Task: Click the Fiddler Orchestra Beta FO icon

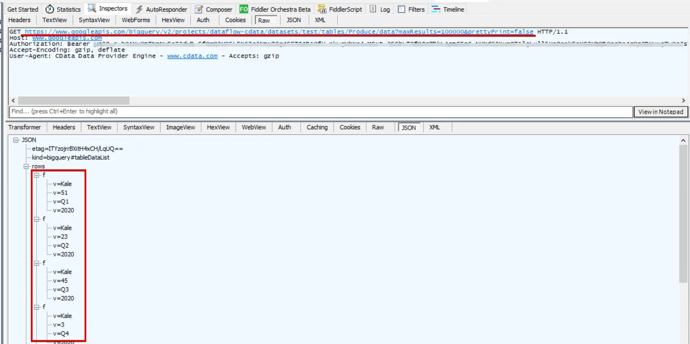Action: (x=244, y=9)
